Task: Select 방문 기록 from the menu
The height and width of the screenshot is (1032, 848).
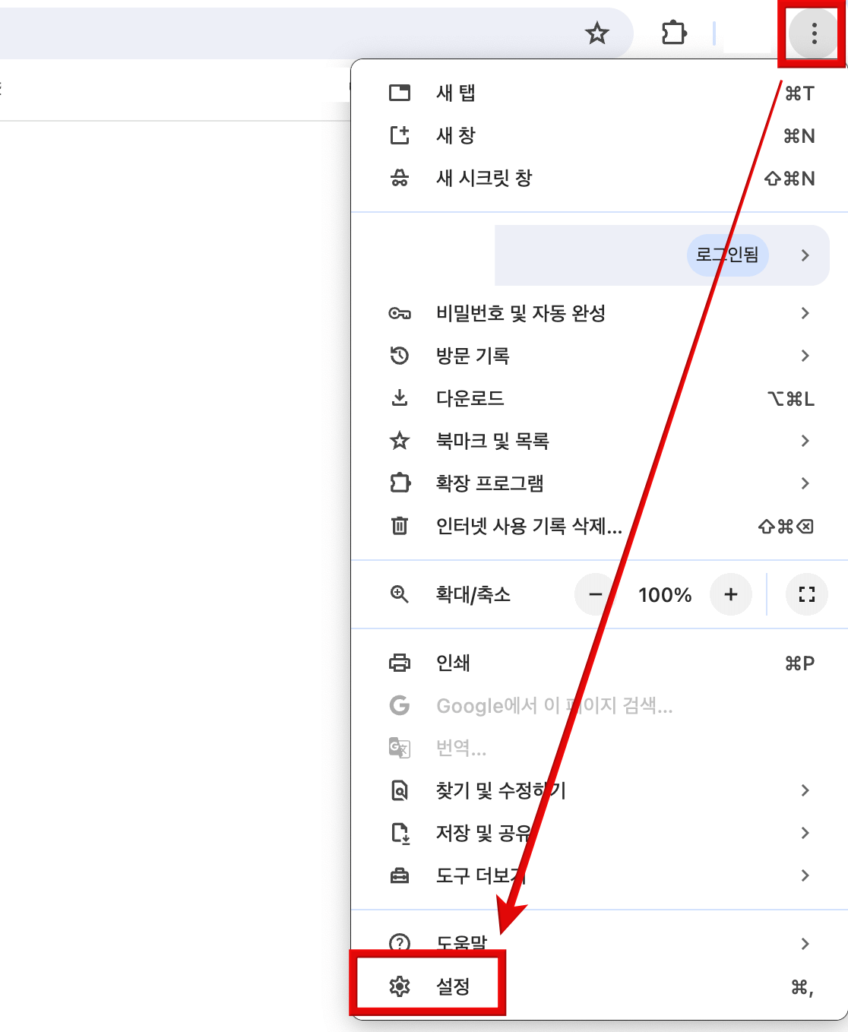Action: [x=474, y=356]
